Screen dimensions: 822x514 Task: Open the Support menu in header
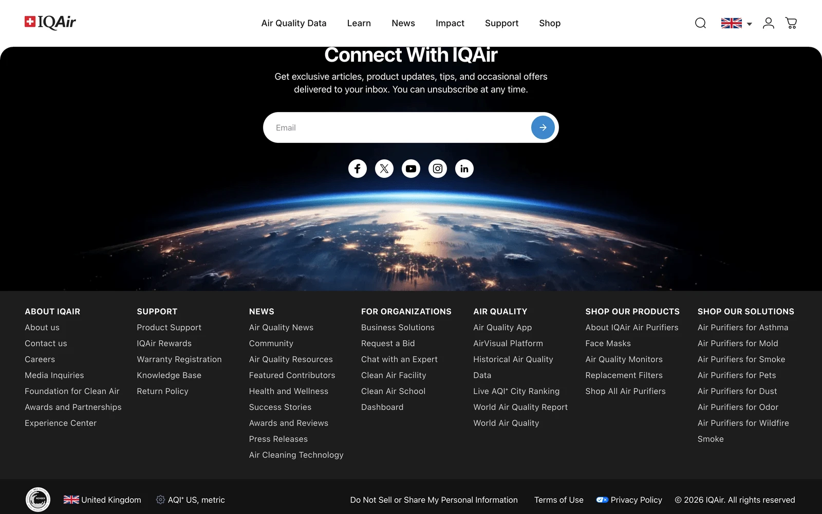502,23
